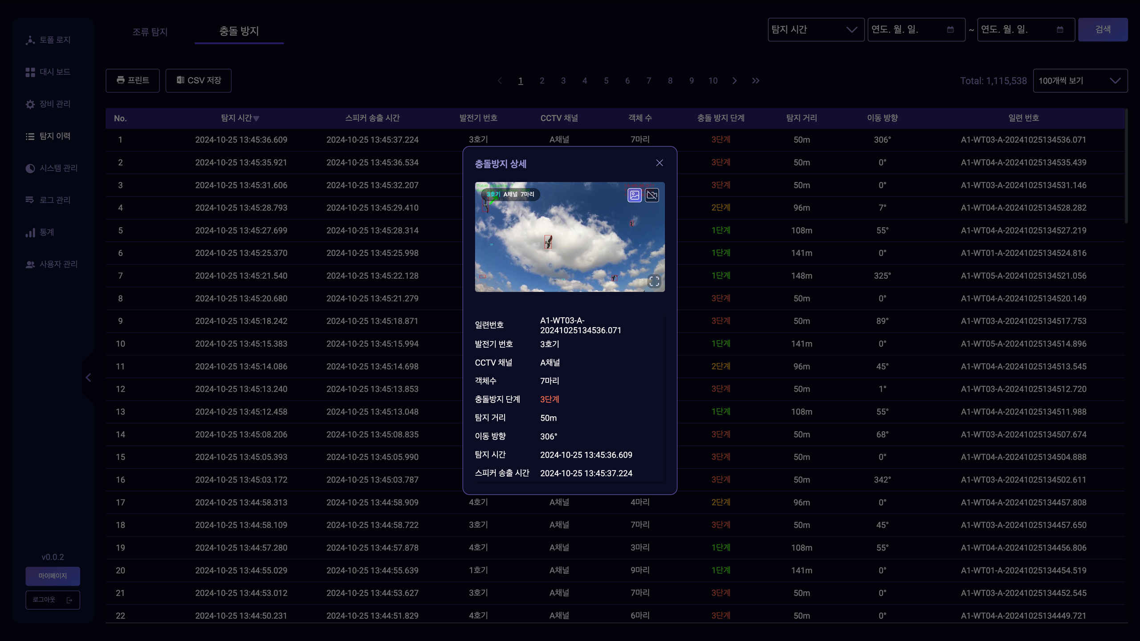
Task: Switch to image view in the detail popup
Action: coord(634,195)
